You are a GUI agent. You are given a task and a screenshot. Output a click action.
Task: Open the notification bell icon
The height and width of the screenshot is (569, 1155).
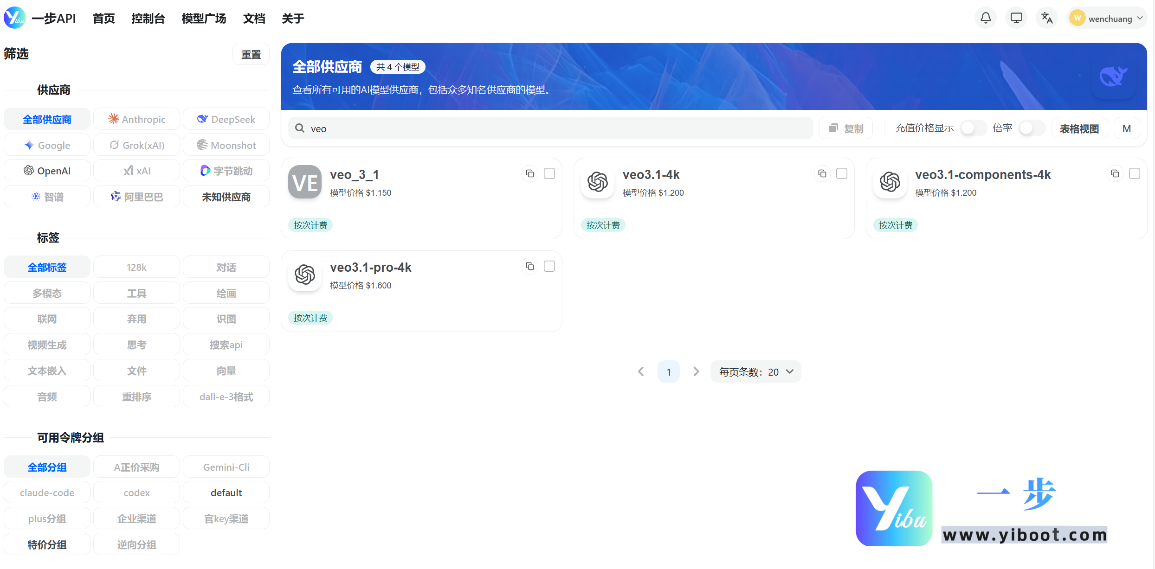[986, 18]
